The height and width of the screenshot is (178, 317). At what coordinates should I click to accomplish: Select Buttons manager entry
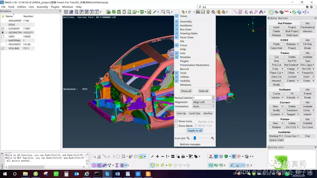pyautogui.click(x=190, y=144)
